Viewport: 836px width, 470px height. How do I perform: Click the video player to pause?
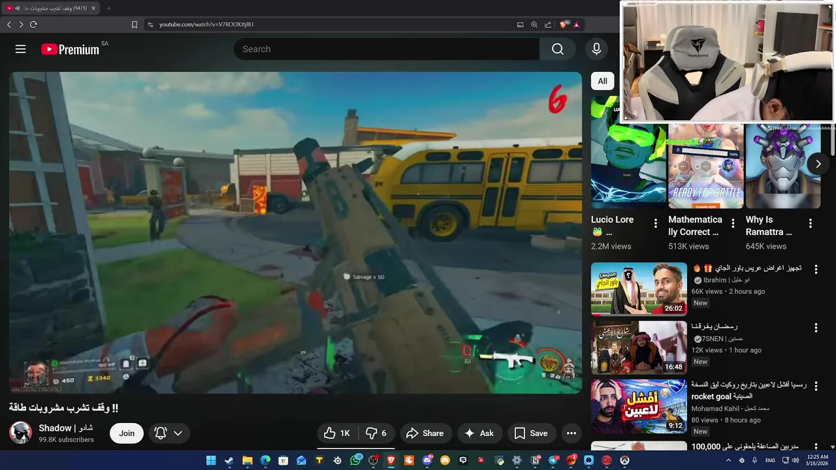tap(295, 232)
